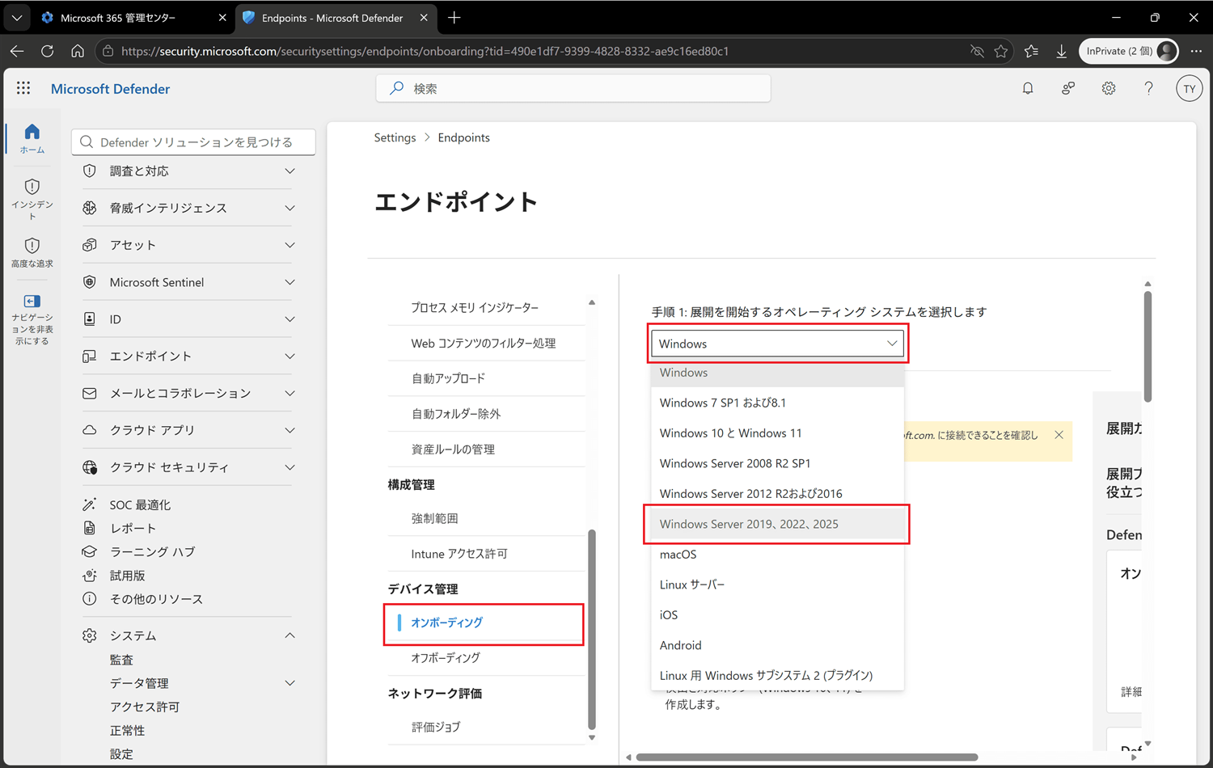
Task: Click the browser home icon
Action: 78,51
